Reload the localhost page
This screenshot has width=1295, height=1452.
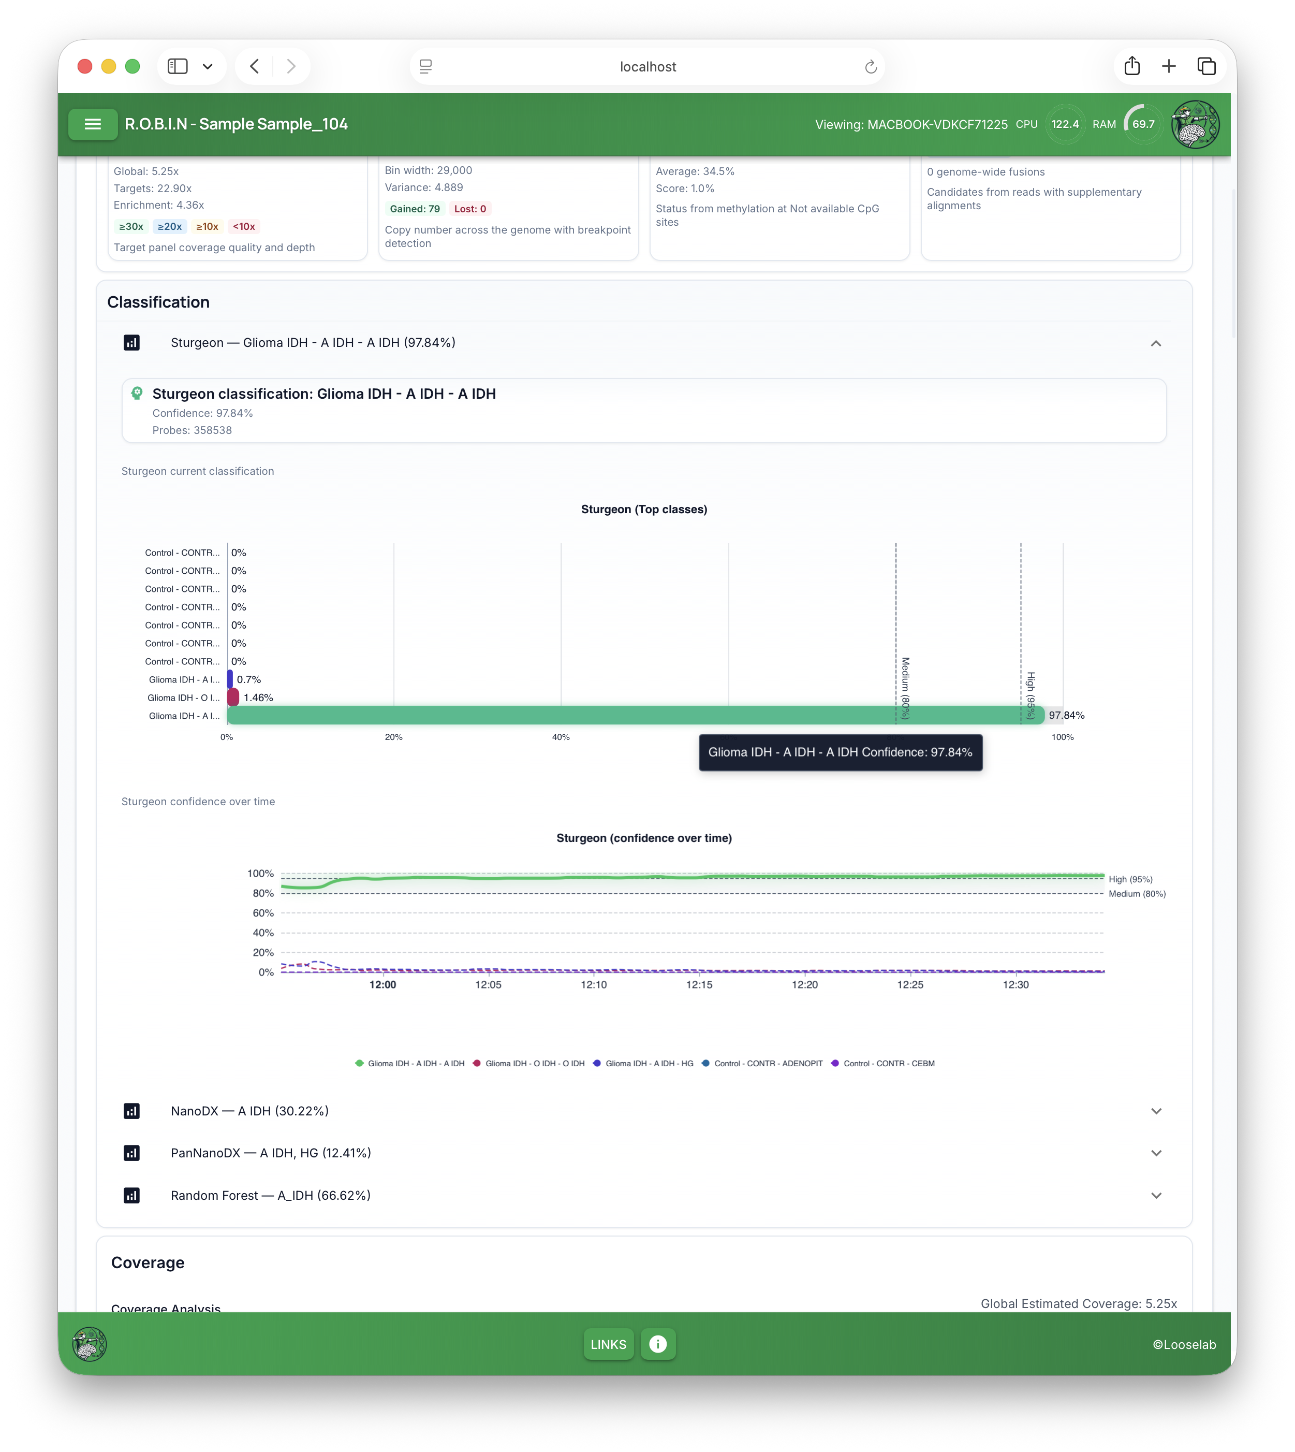pos(870,67)
